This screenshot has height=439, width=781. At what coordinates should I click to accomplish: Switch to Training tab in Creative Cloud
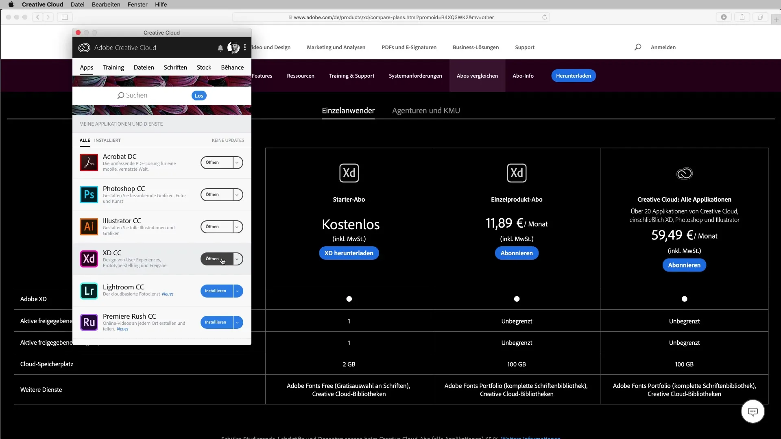click(113, 67)
